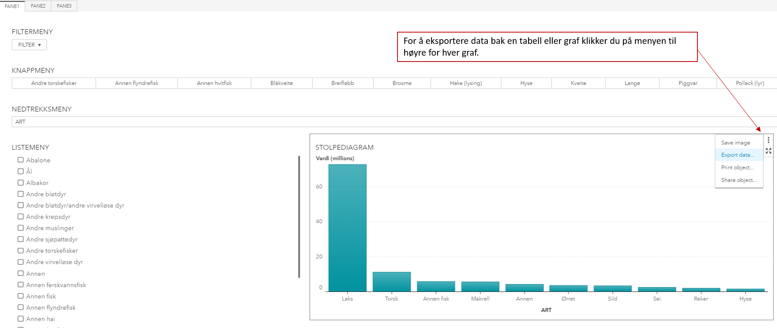The height and width of the screenshot is (328, 777).
Task: Click the Laks bar in chart
Action: (x=347, y=227)
